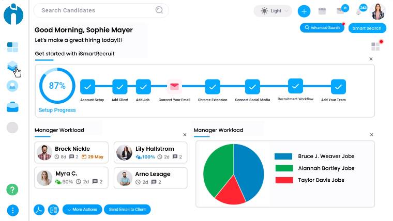Open the mail inbox icon in the header

click(x=340, y=11)
